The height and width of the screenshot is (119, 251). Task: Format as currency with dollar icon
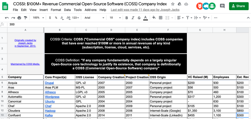[50, 18]
